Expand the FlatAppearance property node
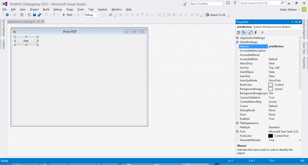Screen dimensions: 308x165 (237, 123)
